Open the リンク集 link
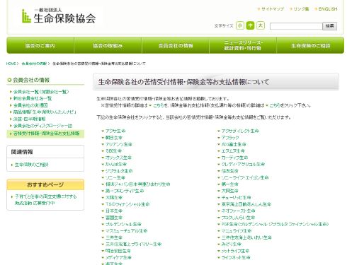Viewport: 347px width, 265px height. [301, 9]
